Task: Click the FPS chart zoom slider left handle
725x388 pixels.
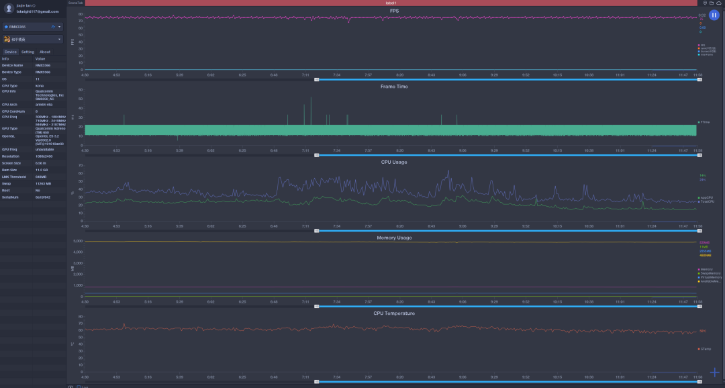Action: pos(317,79)
